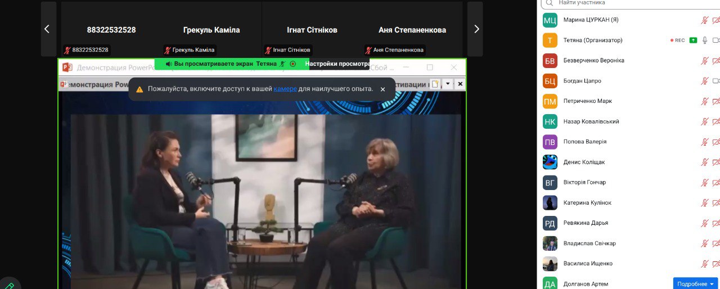Click the search icon in participant search
Image resolution: width=720 pixels, height=289 pixels.
(549, 3)
